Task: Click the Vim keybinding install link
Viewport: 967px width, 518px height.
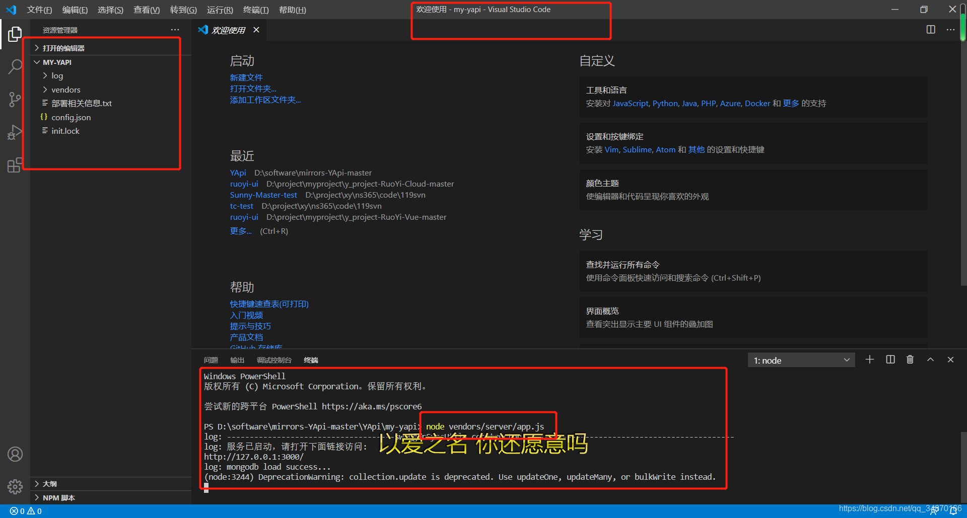Action: click(x=611, y=149)
